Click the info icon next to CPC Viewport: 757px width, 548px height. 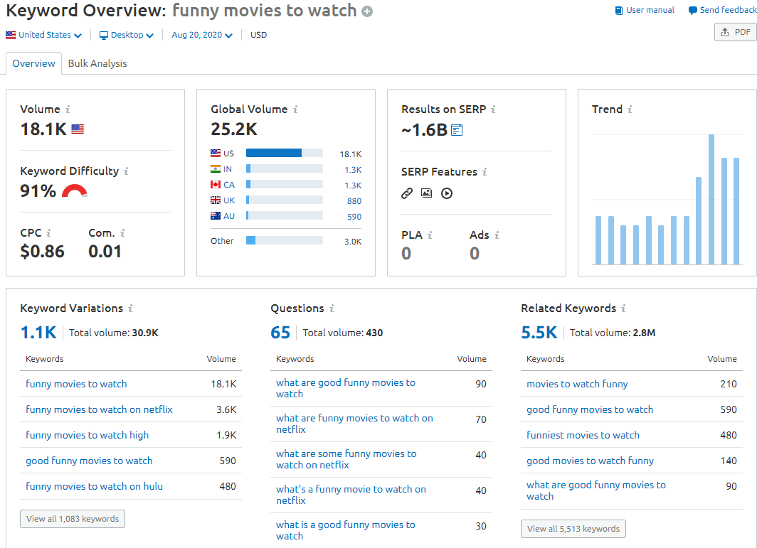[x=48, y=233]
